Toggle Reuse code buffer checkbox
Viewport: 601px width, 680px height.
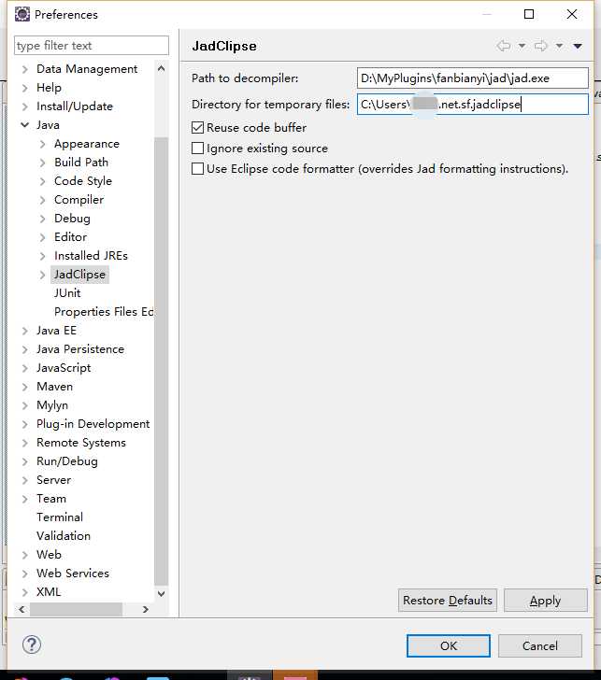tap(197, 127)
